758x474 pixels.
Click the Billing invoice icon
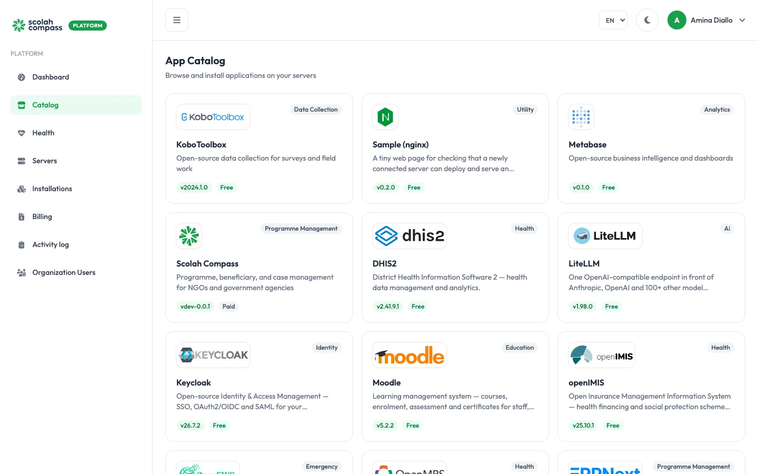click(22, 216)
